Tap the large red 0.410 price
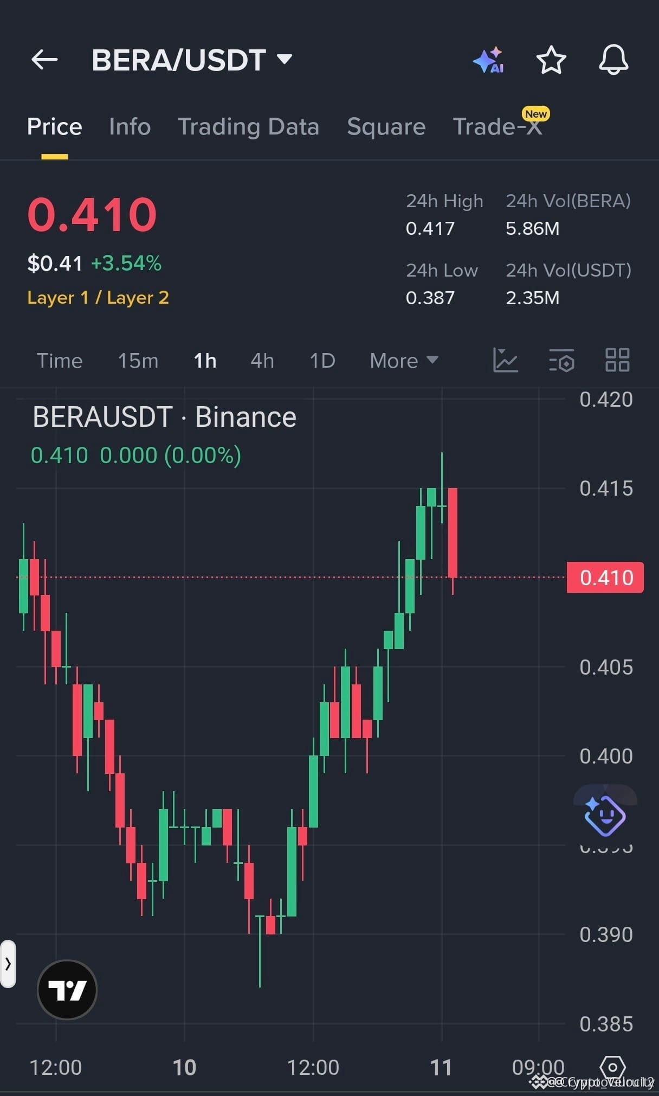The height and width of the screenshot is (1096, 659). point(92,215)
